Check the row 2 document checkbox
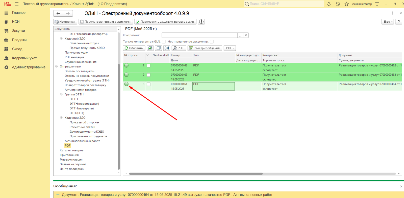Image resolution: width=404 pixels, height=198 pixels. [148, 75]
